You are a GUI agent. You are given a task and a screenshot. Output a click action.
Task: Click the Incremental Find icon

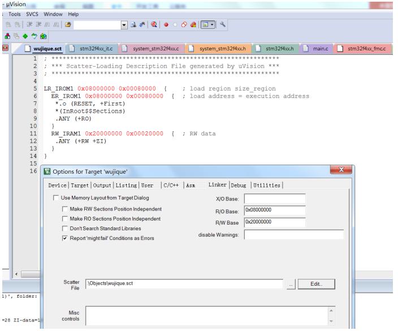[142, 25]
